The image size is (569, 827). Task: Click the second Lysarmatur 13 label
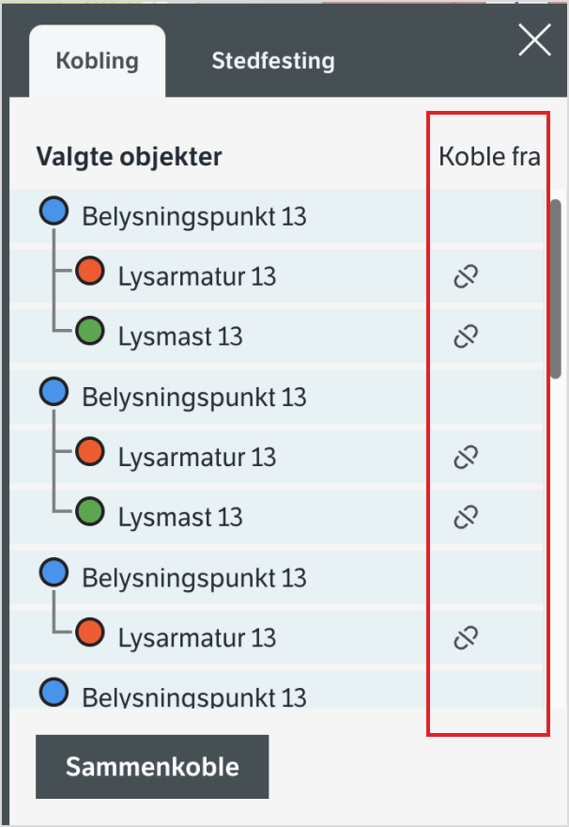197,458
